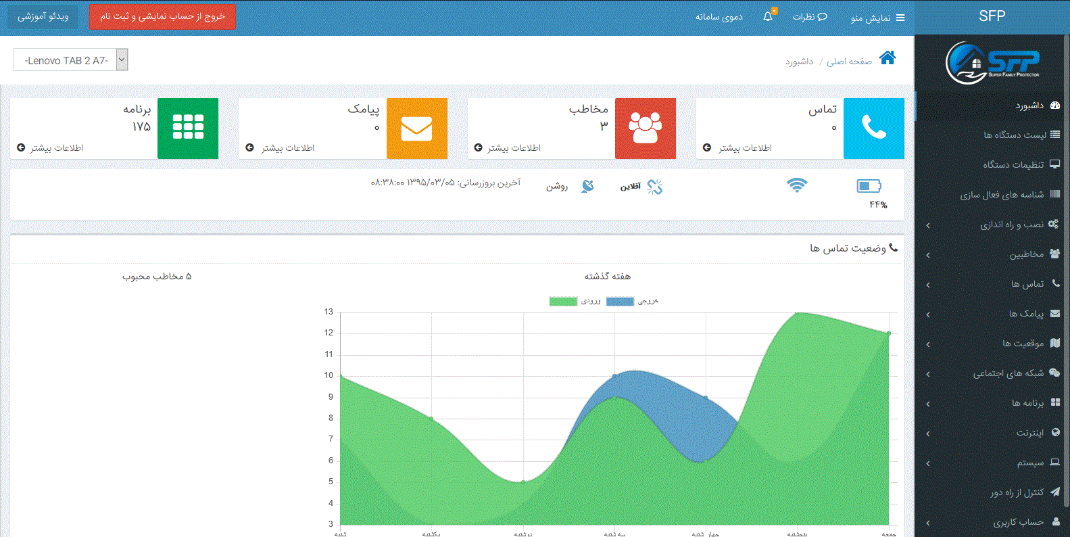Click the battery status icon showing 44%
This screenshot has height=537, width=1070.
click(x=869, y=186)
